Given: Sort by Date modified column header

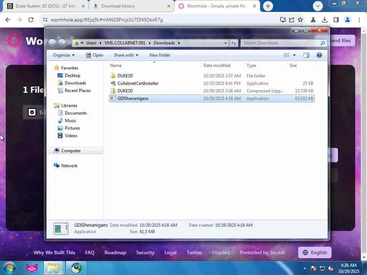Looking at the screenshot, I should (222, 66).
